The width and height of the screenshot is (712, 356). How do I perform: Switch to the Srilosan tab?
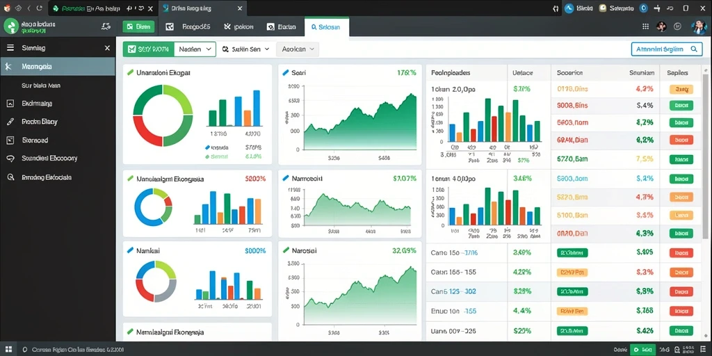[x=327, y=27]
